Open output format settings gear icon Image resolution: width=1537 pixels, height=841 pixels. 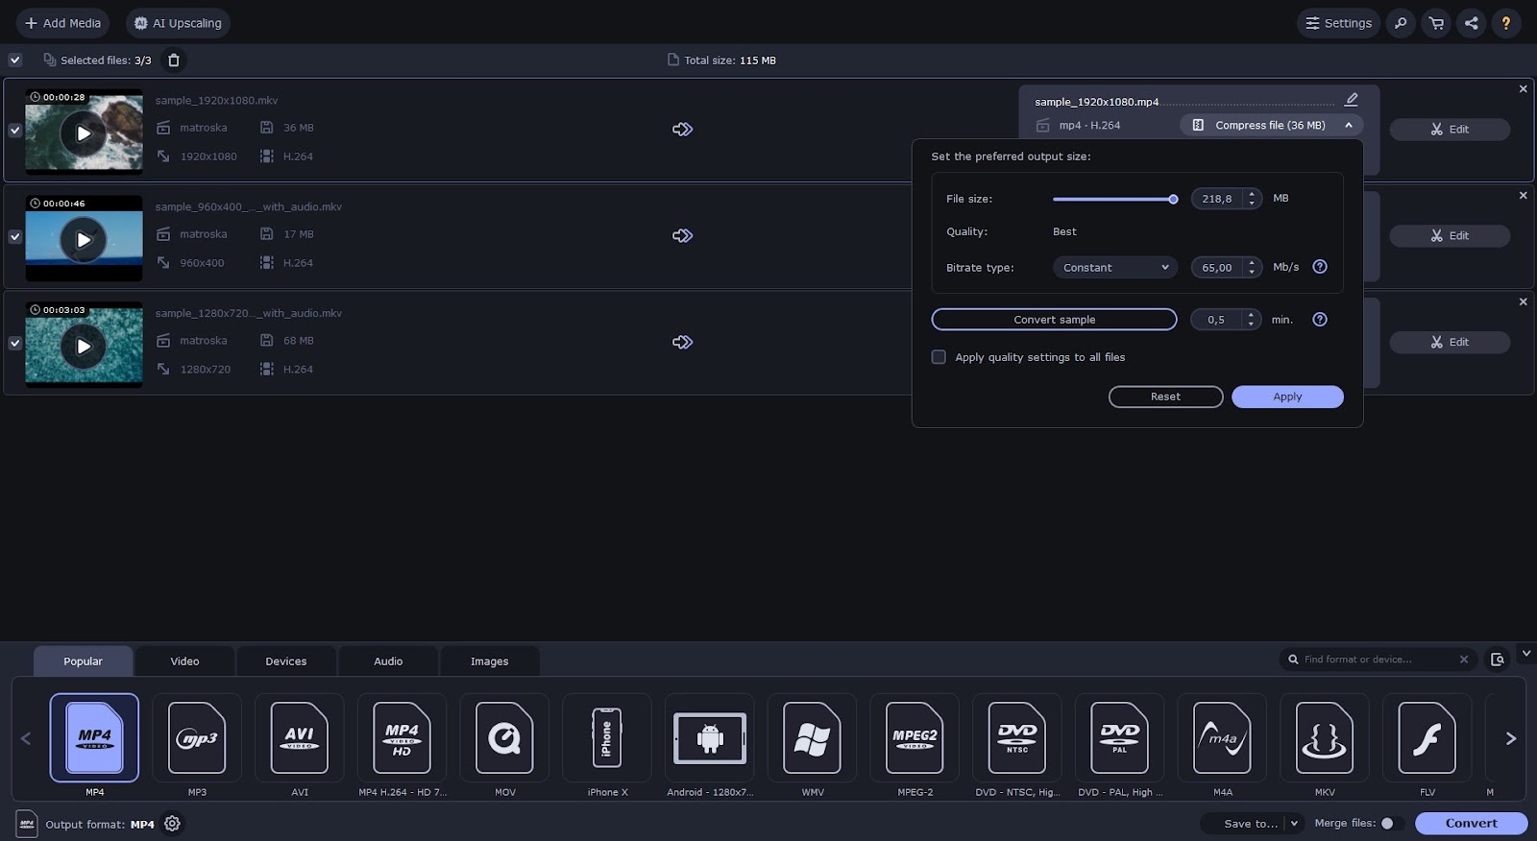coord(172,824)
